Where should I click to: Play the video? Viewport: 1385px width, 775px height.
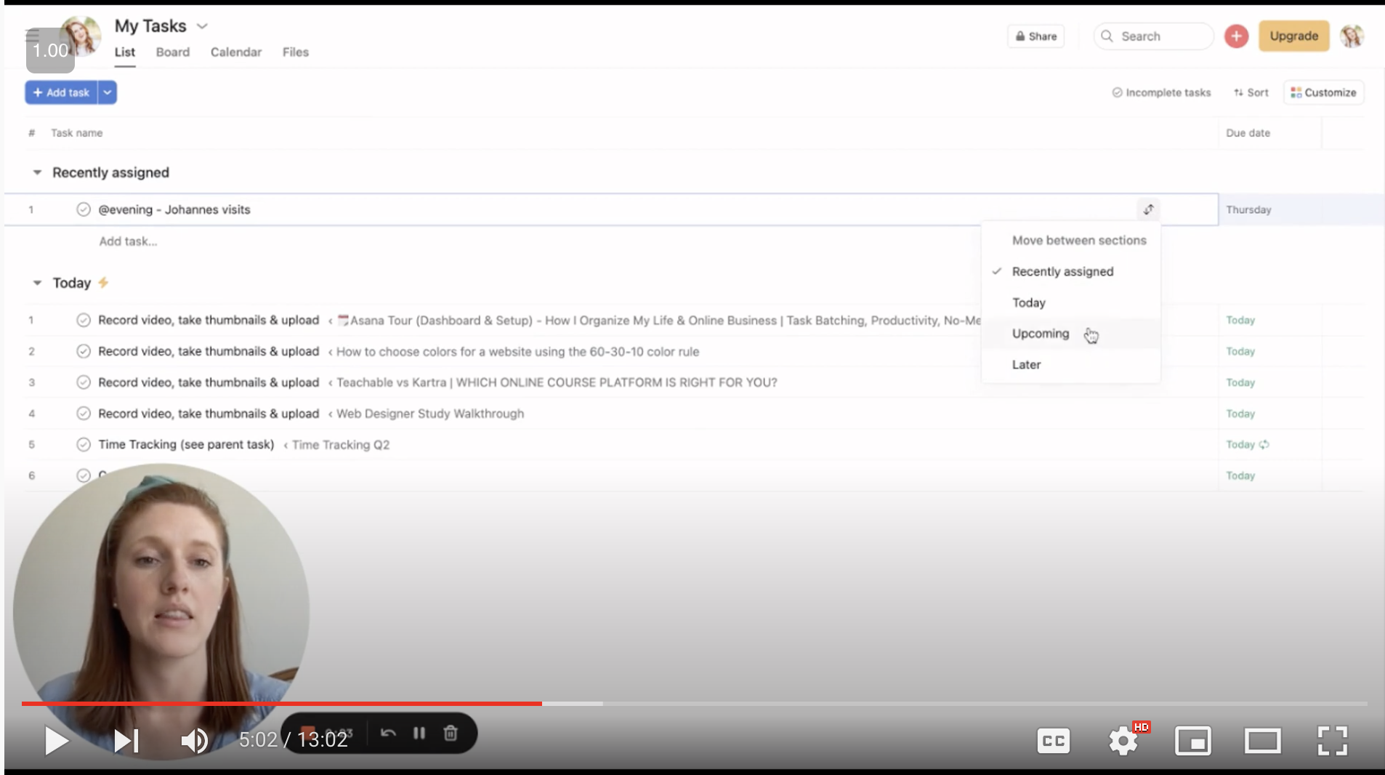click(56, 741)
